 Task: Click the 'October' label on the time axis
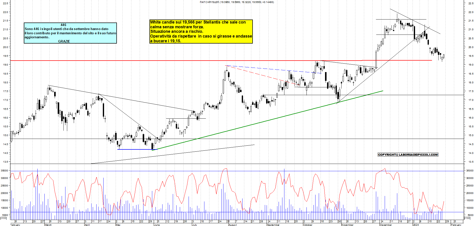308,225
